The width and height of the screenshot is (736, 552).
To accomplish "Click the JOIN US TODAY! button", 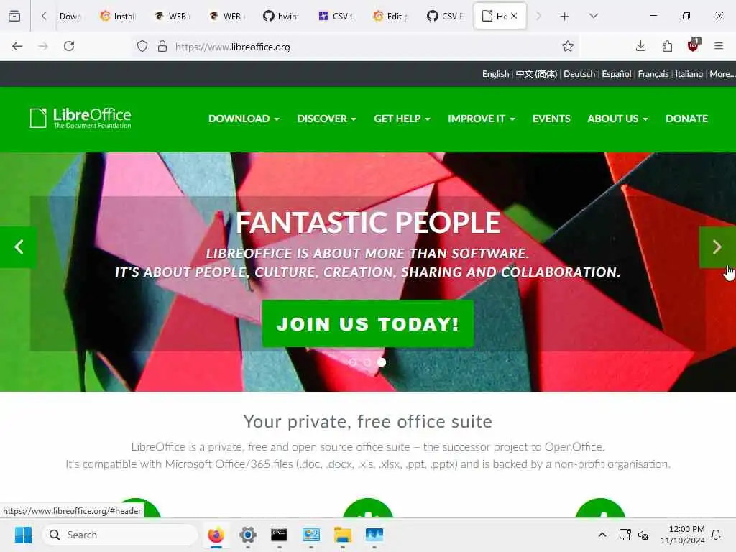I will (x=367, y=324).
